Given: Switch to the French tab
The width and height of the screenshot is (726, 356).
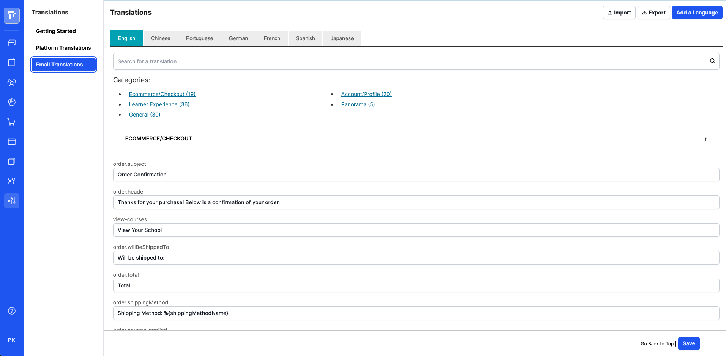Looking at the screenshot, I should (x=272, y=38).
